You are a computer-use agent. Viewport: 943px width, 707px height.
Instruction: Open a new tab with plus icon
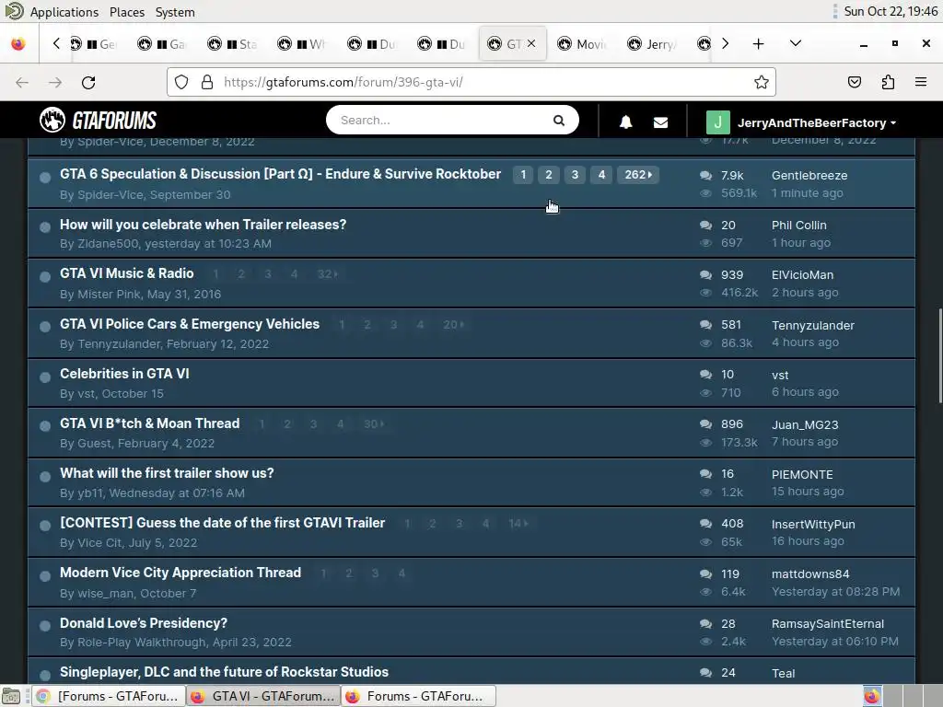tap(759, 44)
